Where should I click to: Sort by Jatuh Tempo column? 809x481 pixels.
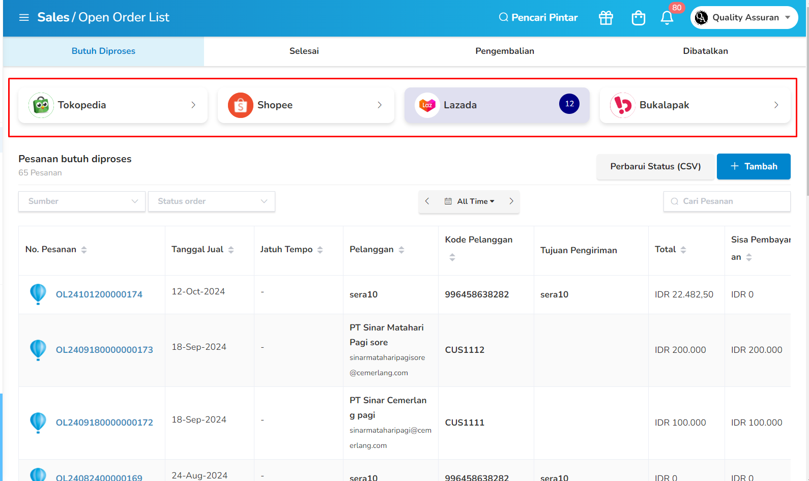pyautogui.click(x=320, y=250)
